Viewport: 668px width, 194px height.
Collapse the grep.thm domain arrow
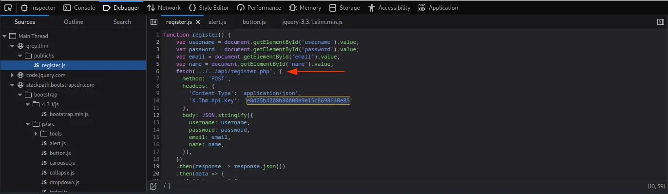tap(12, 46)
